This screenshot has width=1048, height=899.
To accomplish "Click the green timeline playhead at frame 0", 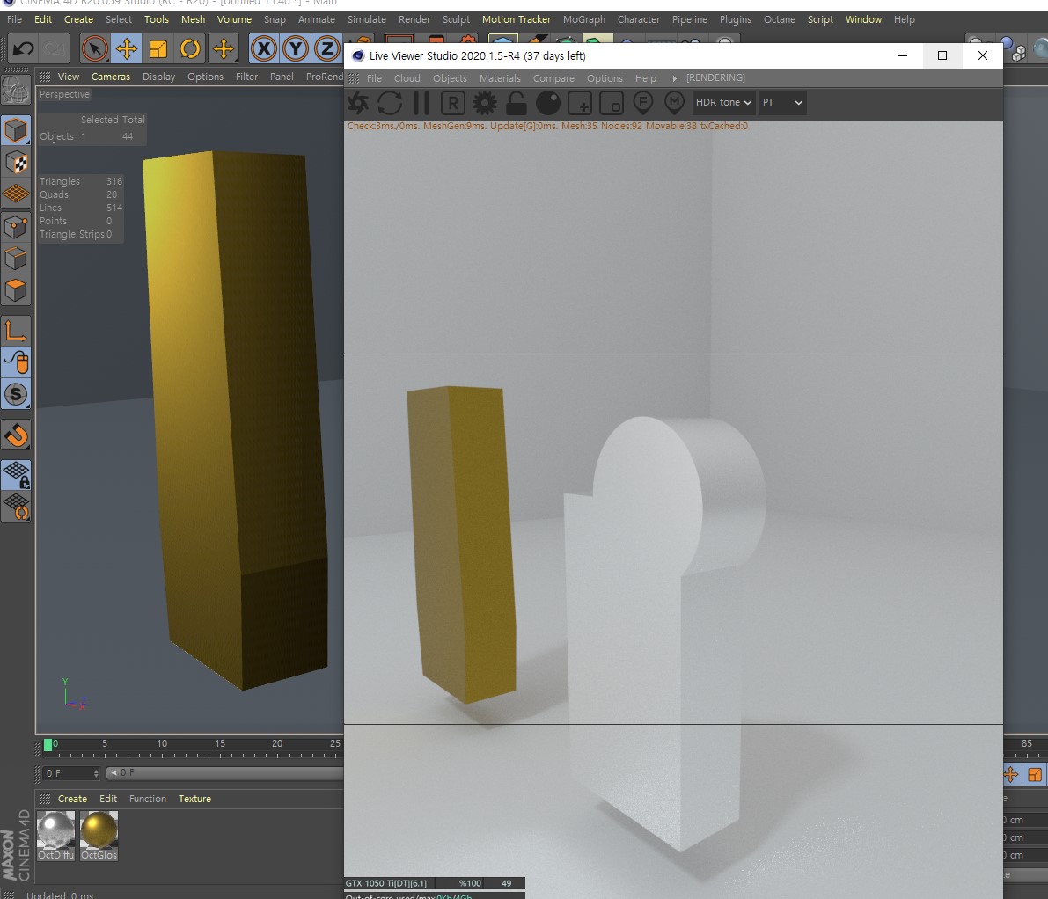I will (x=48, y=745).
